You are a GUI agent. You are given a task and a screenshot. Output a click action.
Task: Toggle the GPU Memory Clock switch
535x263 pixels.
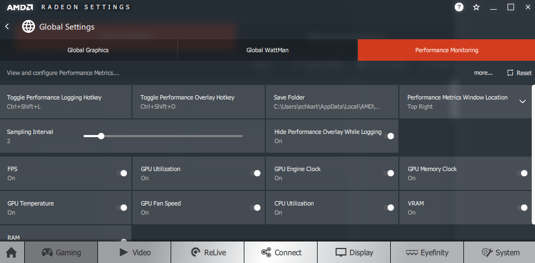(522, 173)
